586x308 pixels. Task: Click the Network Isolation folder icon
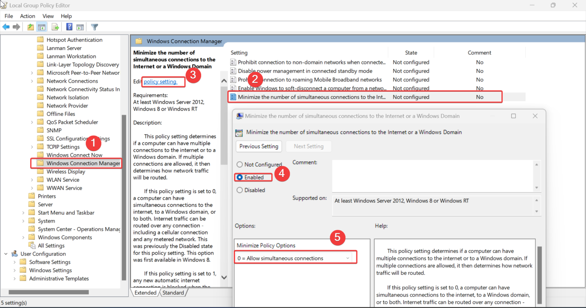pyautogui.click(x=40, y=97)
